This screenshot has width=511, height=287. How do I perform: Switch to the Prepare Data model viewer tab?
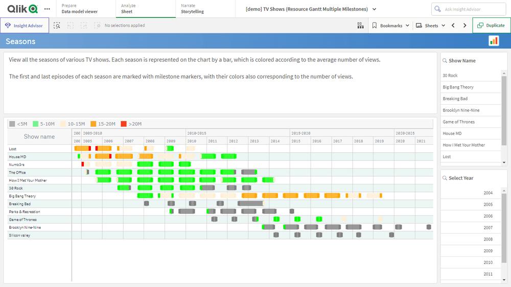tap(79, 9)
